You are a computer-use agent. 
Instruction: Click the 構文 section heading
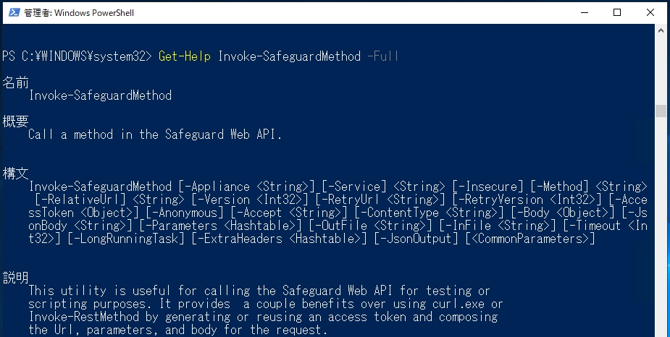[x=15, y=173]
